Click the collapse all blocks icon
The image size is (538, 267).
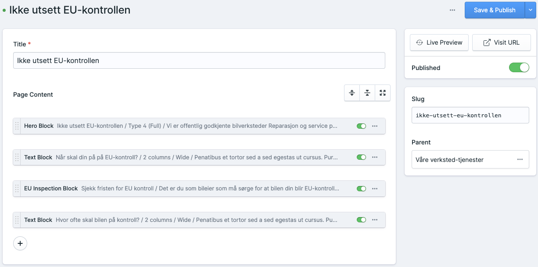367,93
